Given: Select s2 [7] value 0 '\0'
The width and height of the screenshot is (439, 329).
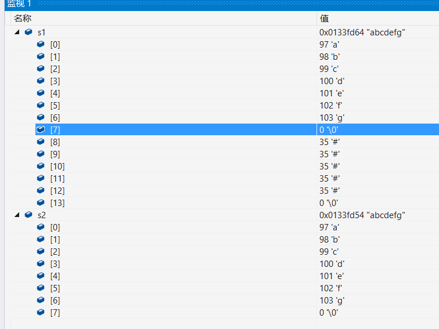Looking at the screenshot, I should coord(329,313).
